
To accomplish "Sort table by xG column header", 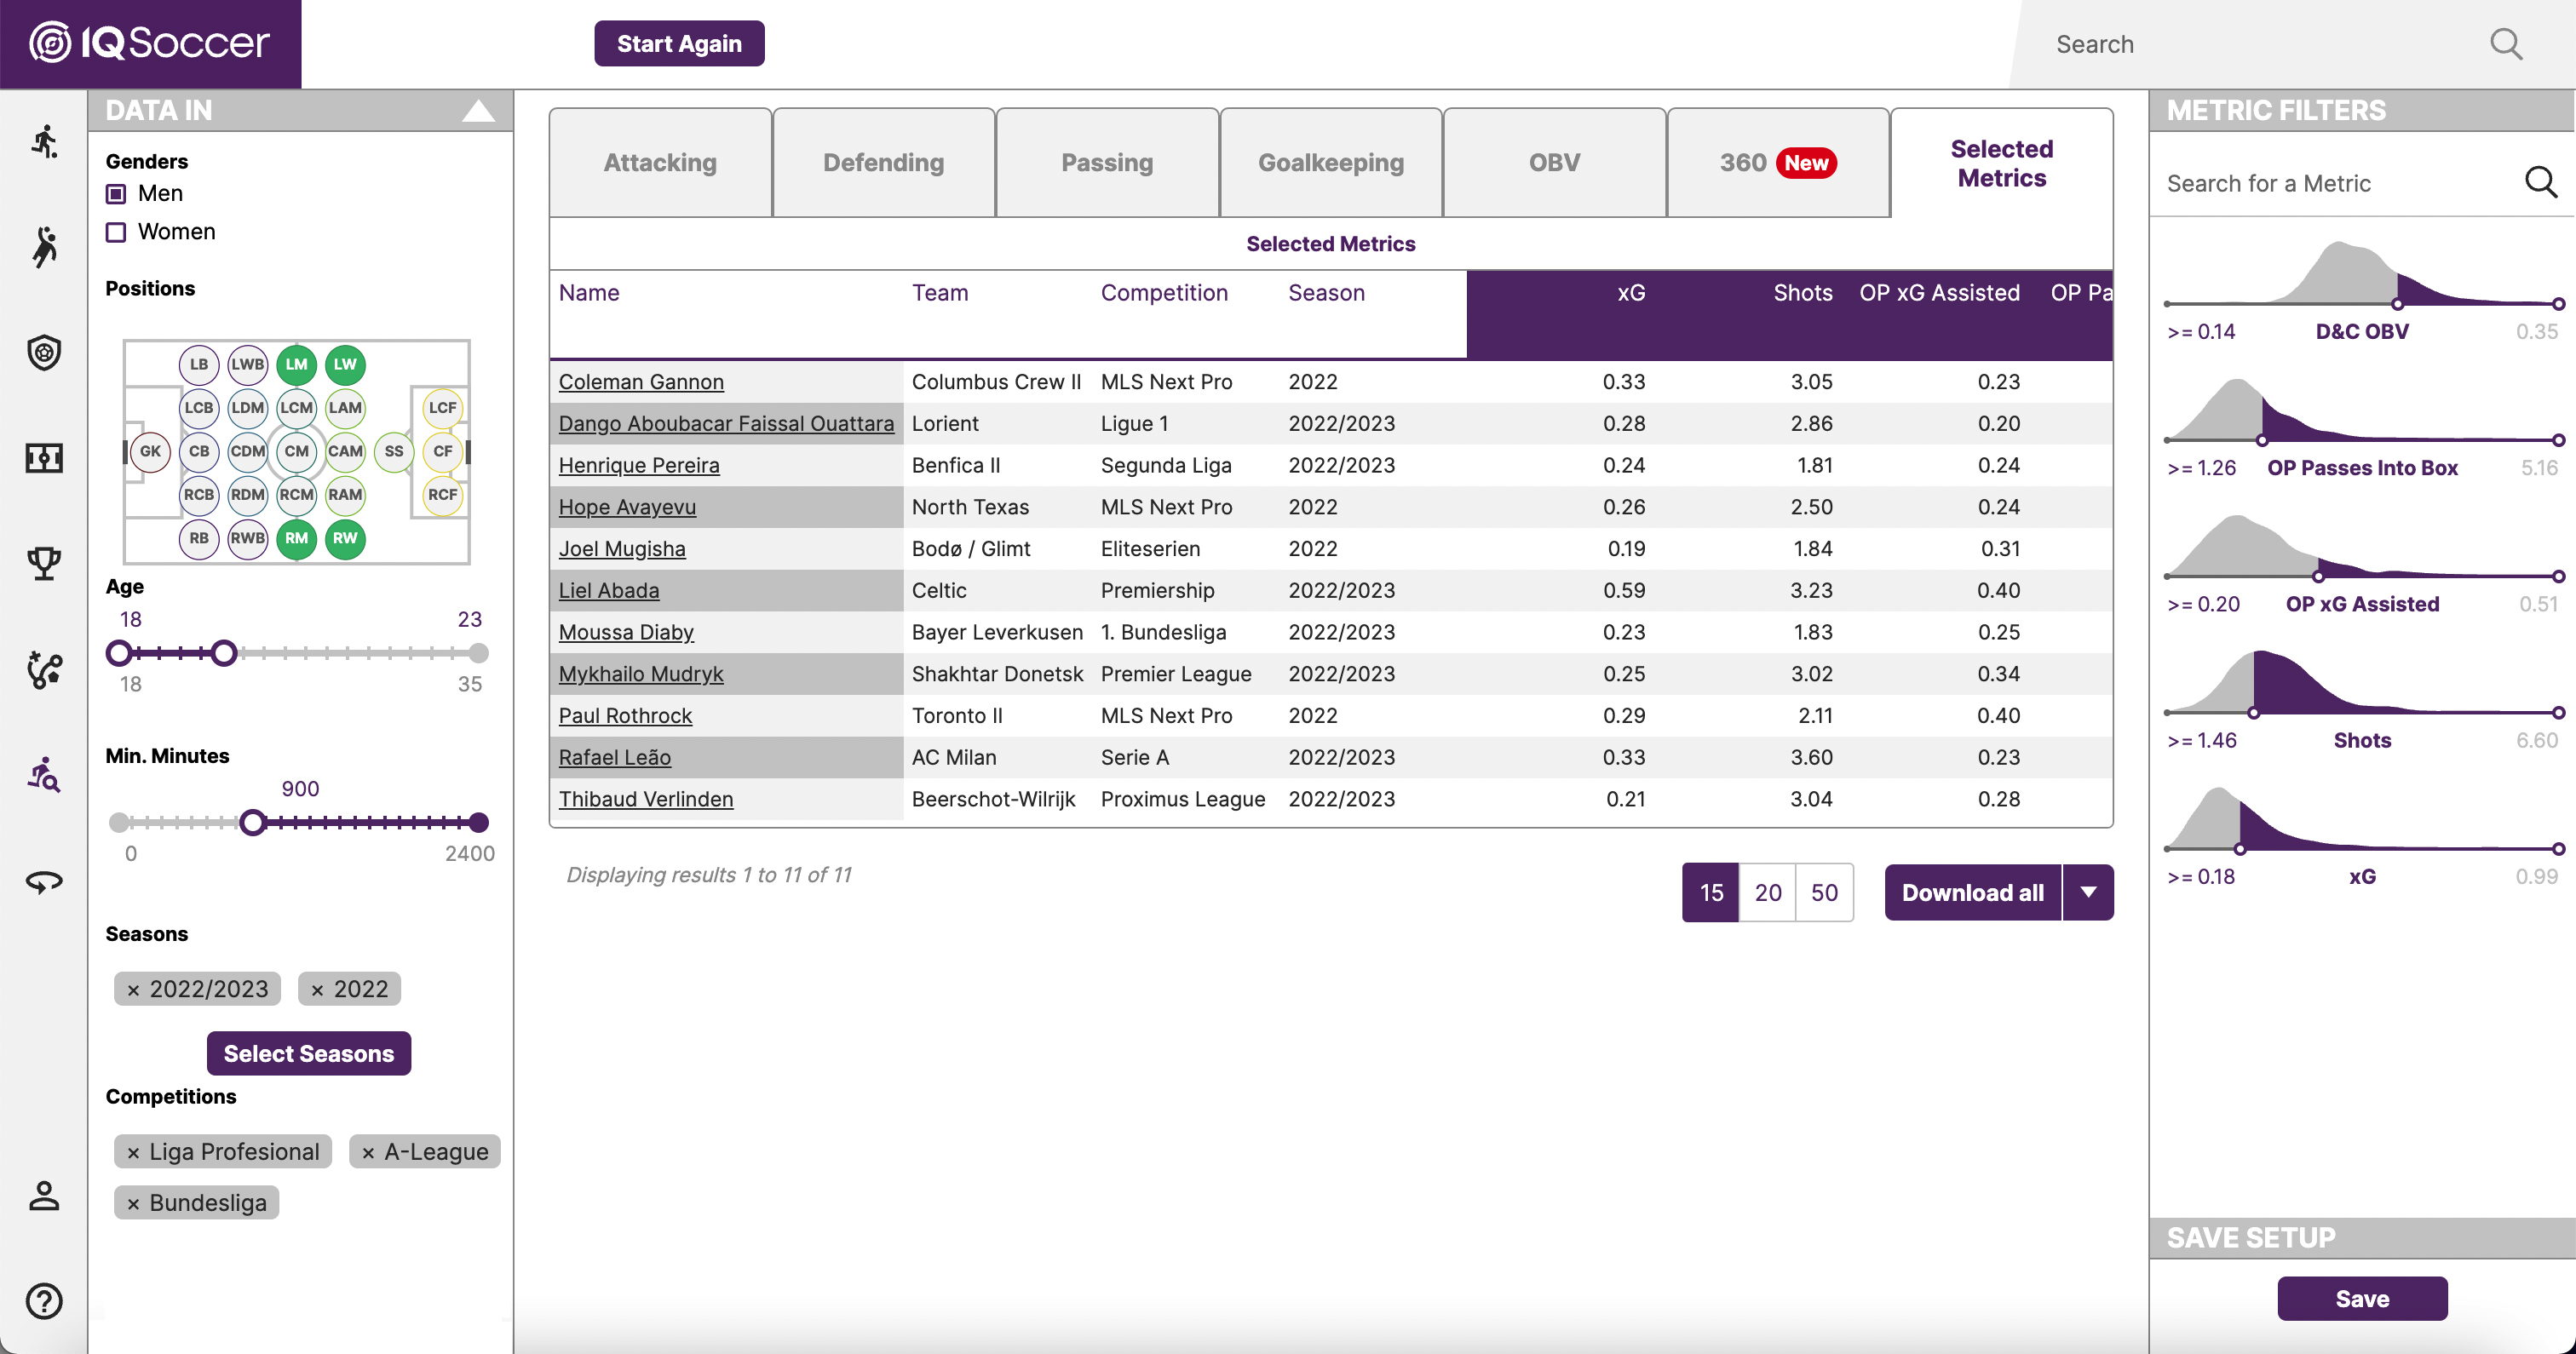I will (x=1631, y=293).
